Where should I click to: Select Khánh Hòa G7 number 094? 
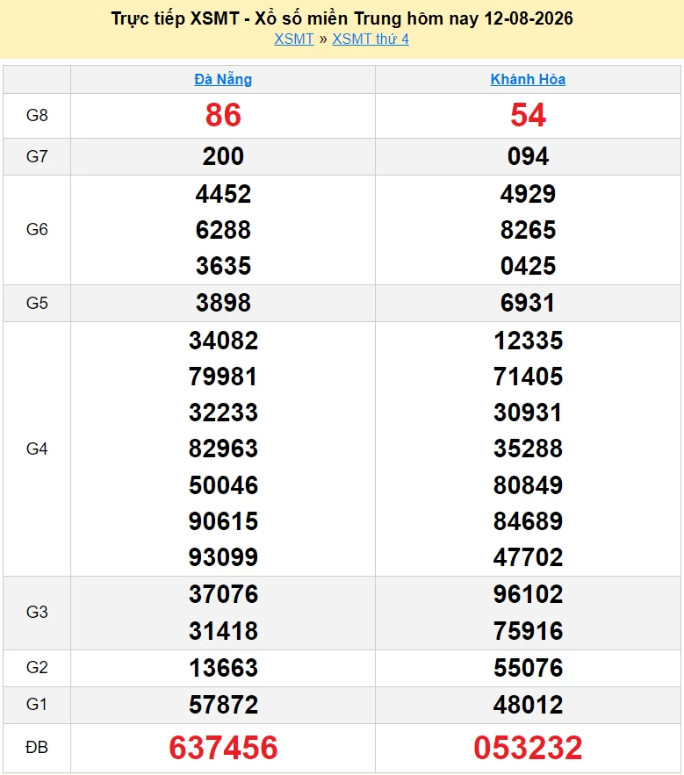click(x=528, y=157)
